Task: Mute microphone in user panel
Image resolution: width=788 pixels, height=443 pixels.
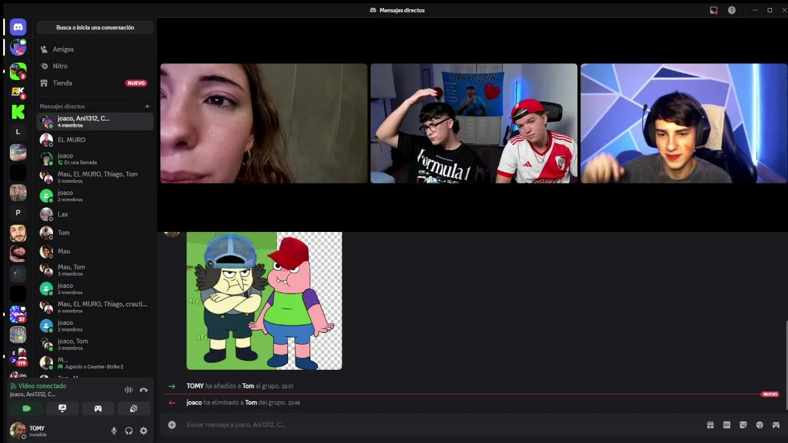Action: (114, 431)
